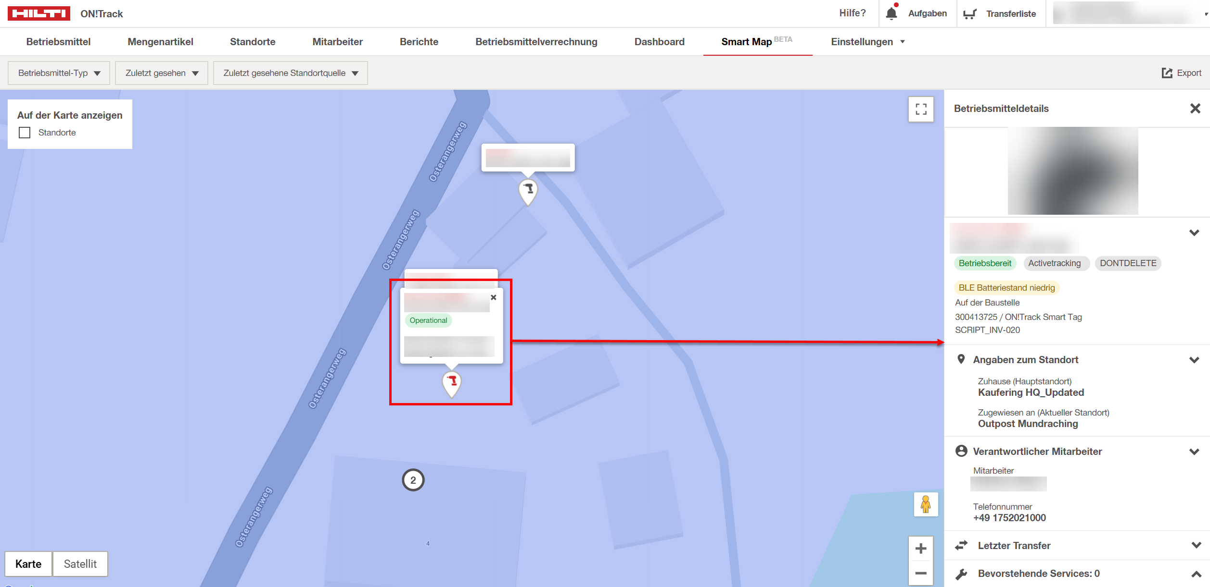Open the Standorte tab
The width and height of the screenshot is (1210, 587).
[253, 42]
